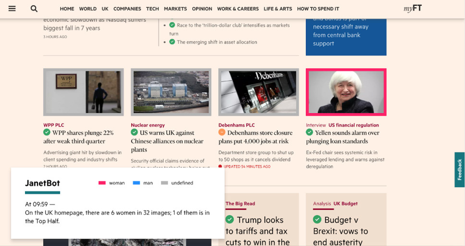
Task: Go to HOW TO SPEND IT
Action: click(x=318, y=9)
